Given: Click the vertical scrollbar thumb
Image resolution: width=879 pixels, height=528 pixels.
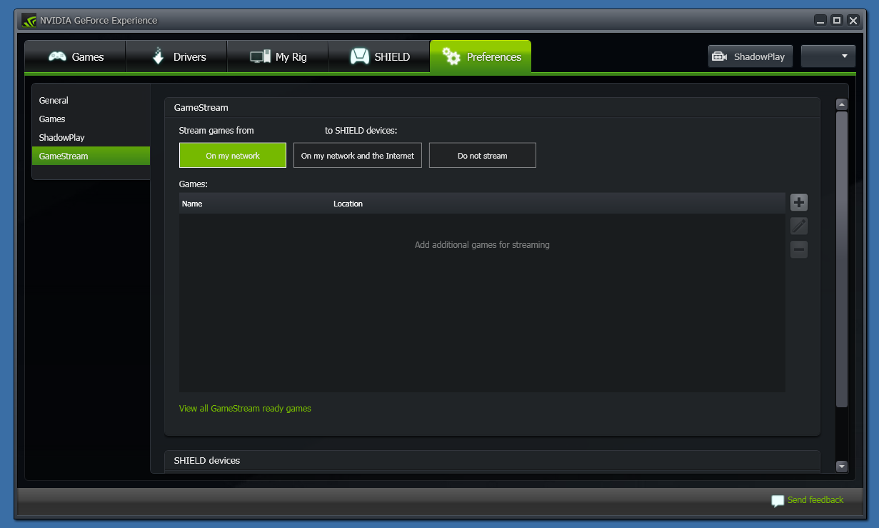Looking at the screenshot, I should point(842,259).
